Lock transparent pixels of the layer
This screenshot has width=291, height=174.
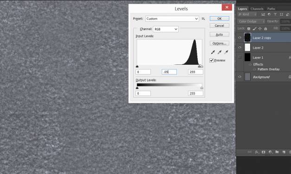click(x=249, y=29)
